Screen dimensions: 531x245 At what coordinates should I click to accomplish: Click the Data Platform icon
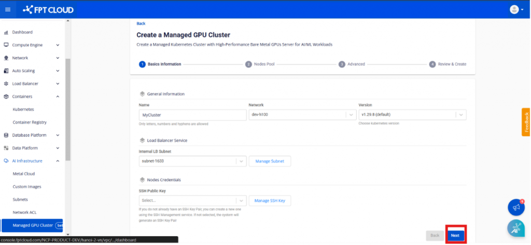pyautogui.click(x=6, y=148)
